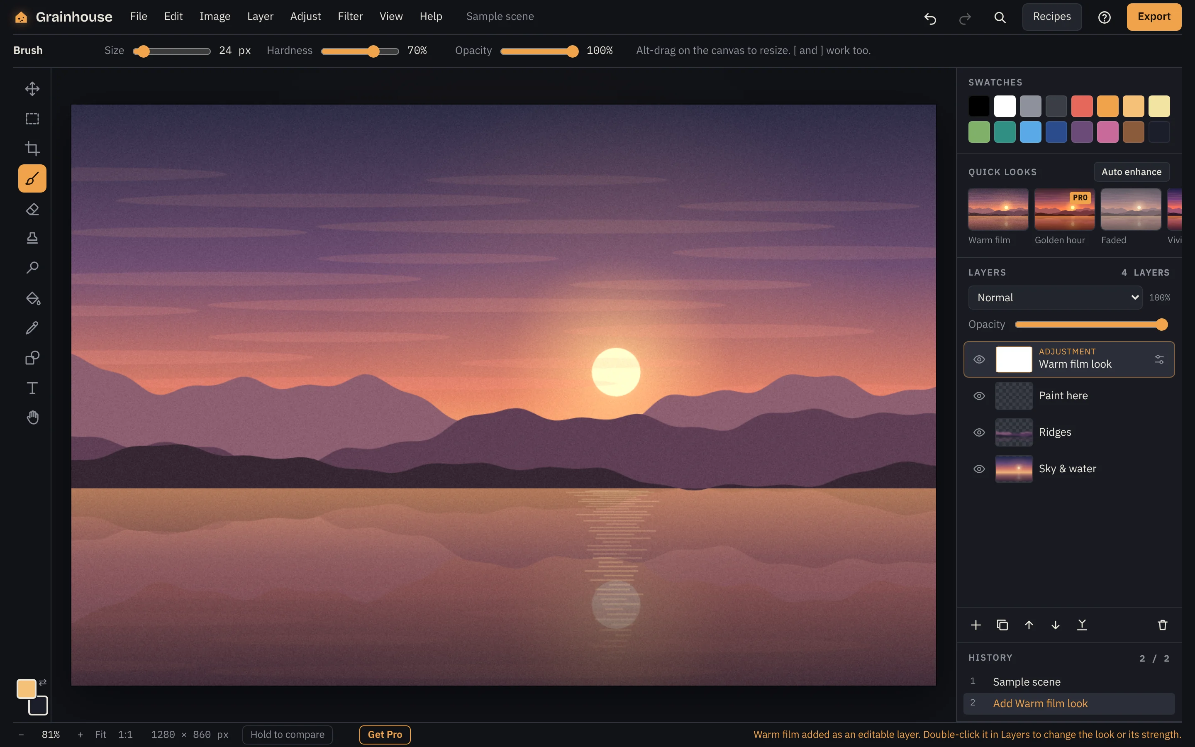This screenshot has width=1195, height=747.
Task: Select the Hand pan tool
Action: pos(32,417)
